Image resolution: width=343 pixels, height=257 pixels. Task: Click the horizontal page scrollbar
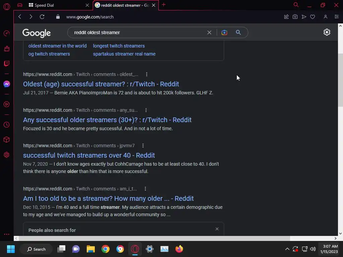[154, 238]
